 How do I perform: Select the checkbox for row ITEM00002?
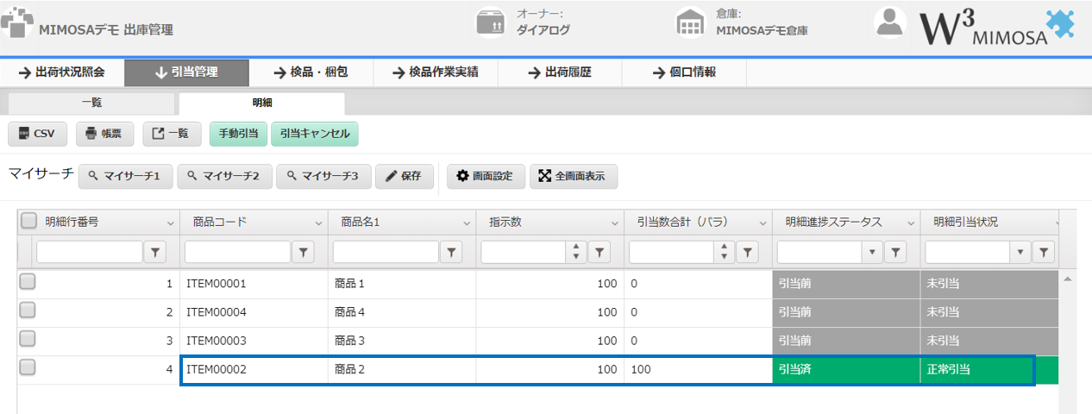tap(28, 367)
